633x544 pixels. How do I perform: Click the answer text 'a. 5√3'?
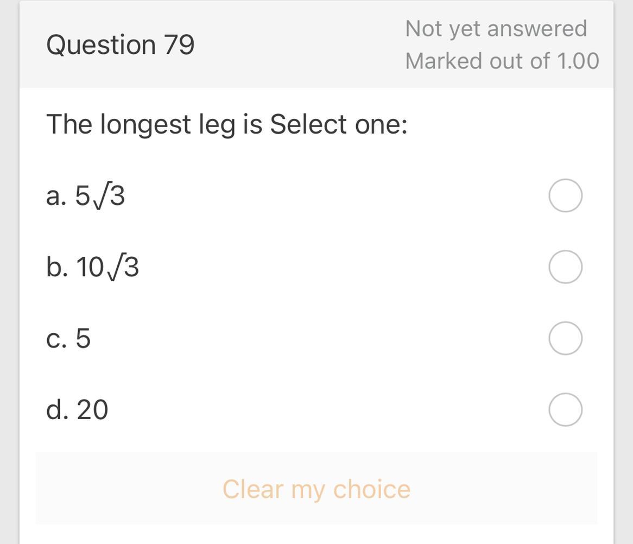(x=86, y=196)
